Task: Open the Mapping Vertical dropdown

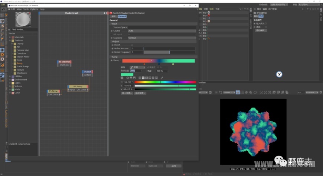Action: (x=162, y=38)
